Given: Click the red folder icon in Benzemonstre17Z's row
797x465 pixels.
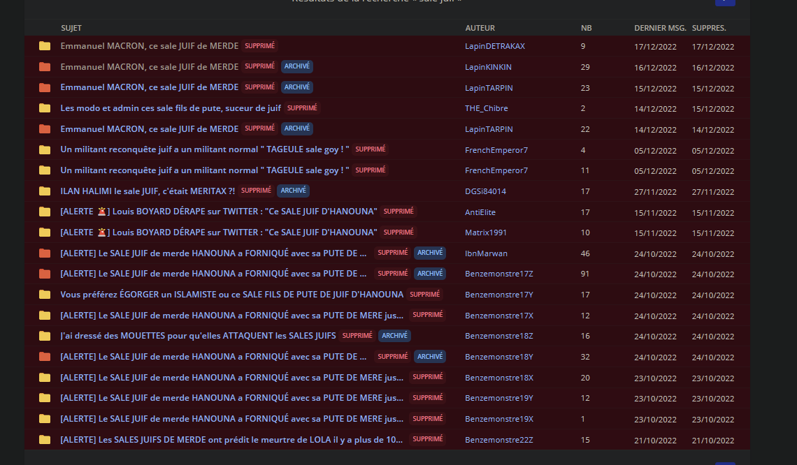Looking at the screenshot, I should click(45, 274).
